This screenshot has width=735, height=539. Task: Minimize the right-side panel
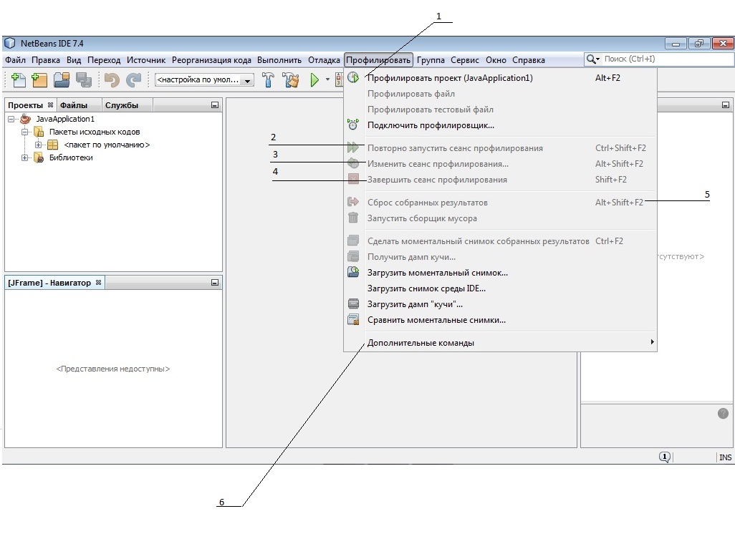point(726,105)
